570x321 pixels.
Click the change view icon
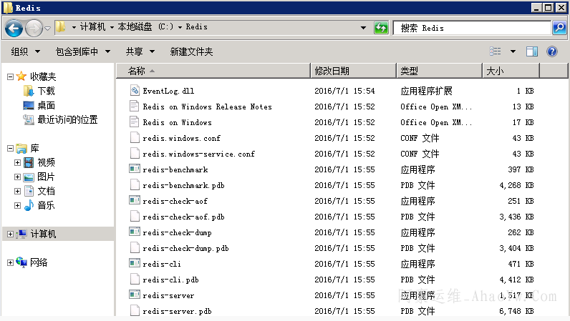(496, 51)
